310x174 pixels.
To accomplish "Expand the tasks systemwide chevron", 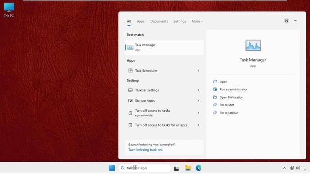I will [x=198, y=113].
